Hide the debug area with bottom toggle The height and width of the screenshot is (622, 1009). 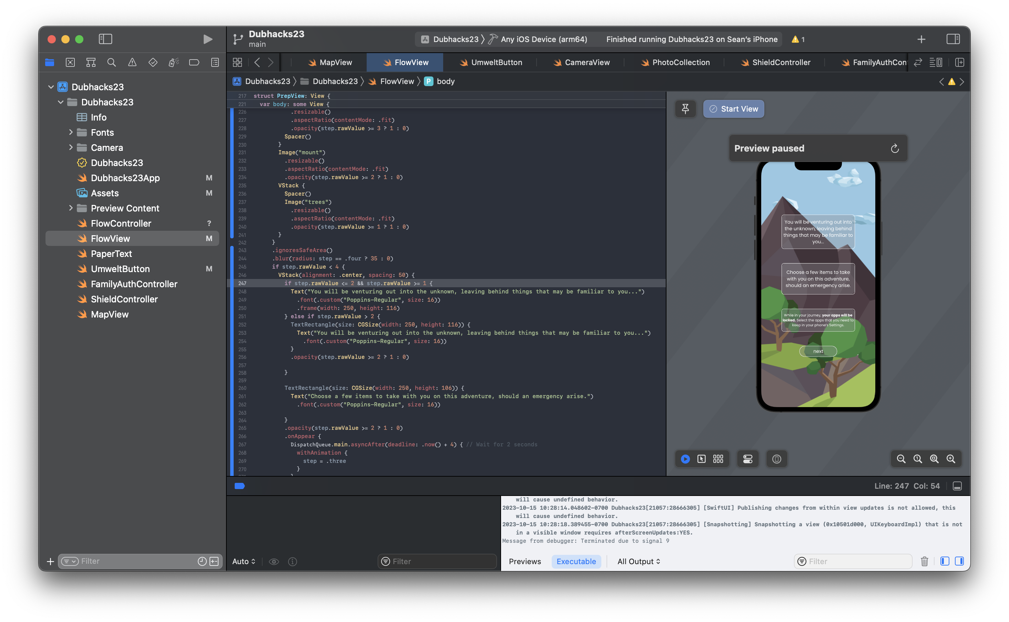click(957, 486)
